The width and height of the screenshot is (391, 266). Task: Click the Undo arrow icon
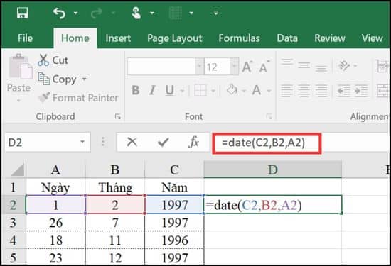point(59,13)
